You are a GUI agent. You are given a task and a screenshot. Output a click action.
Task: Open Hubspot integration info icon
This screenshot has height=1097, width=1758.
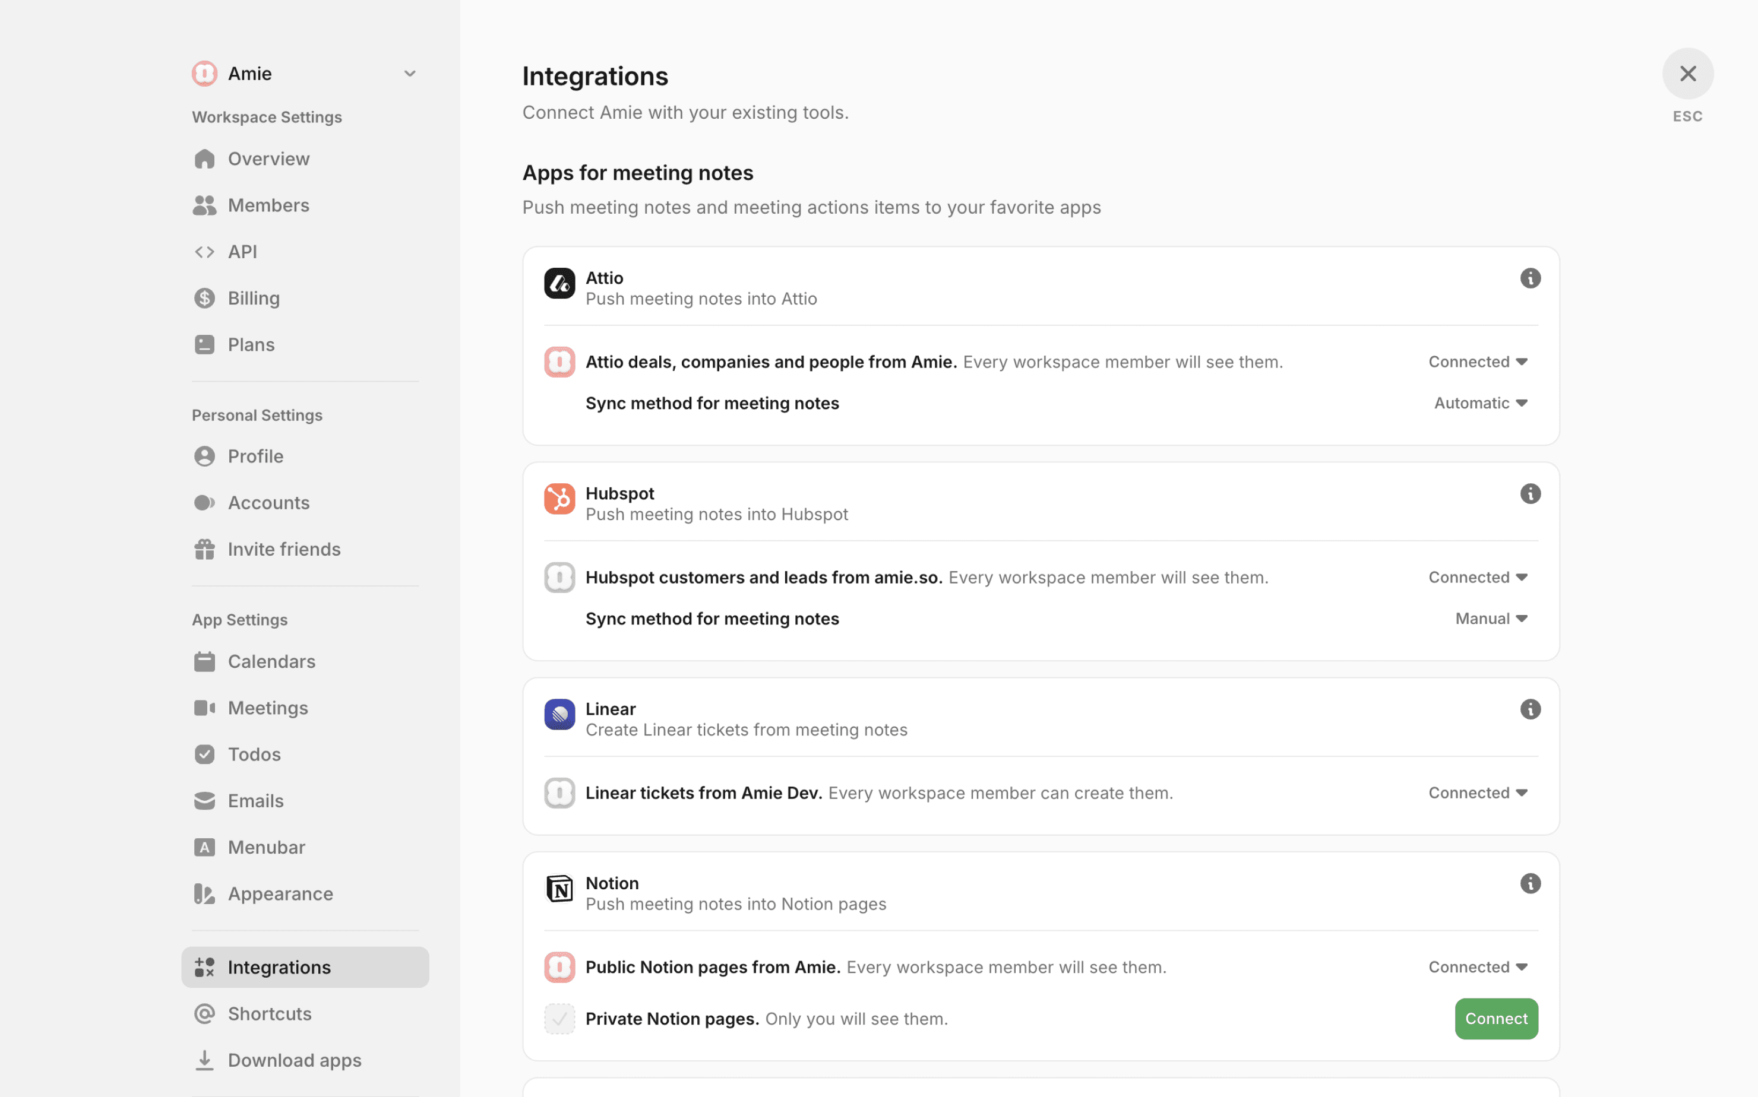1530,493
